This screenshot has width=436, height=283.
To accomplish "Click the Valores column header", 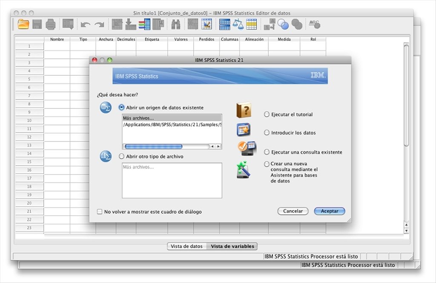I will 181,40.
